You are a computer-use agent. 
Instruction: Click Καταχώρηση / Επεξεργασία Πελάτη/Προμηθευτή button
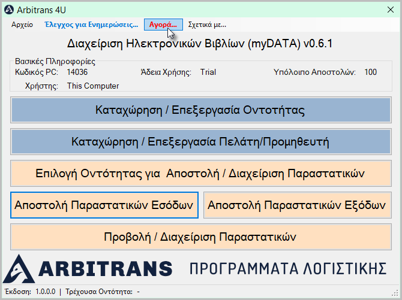tap(201, 142)
